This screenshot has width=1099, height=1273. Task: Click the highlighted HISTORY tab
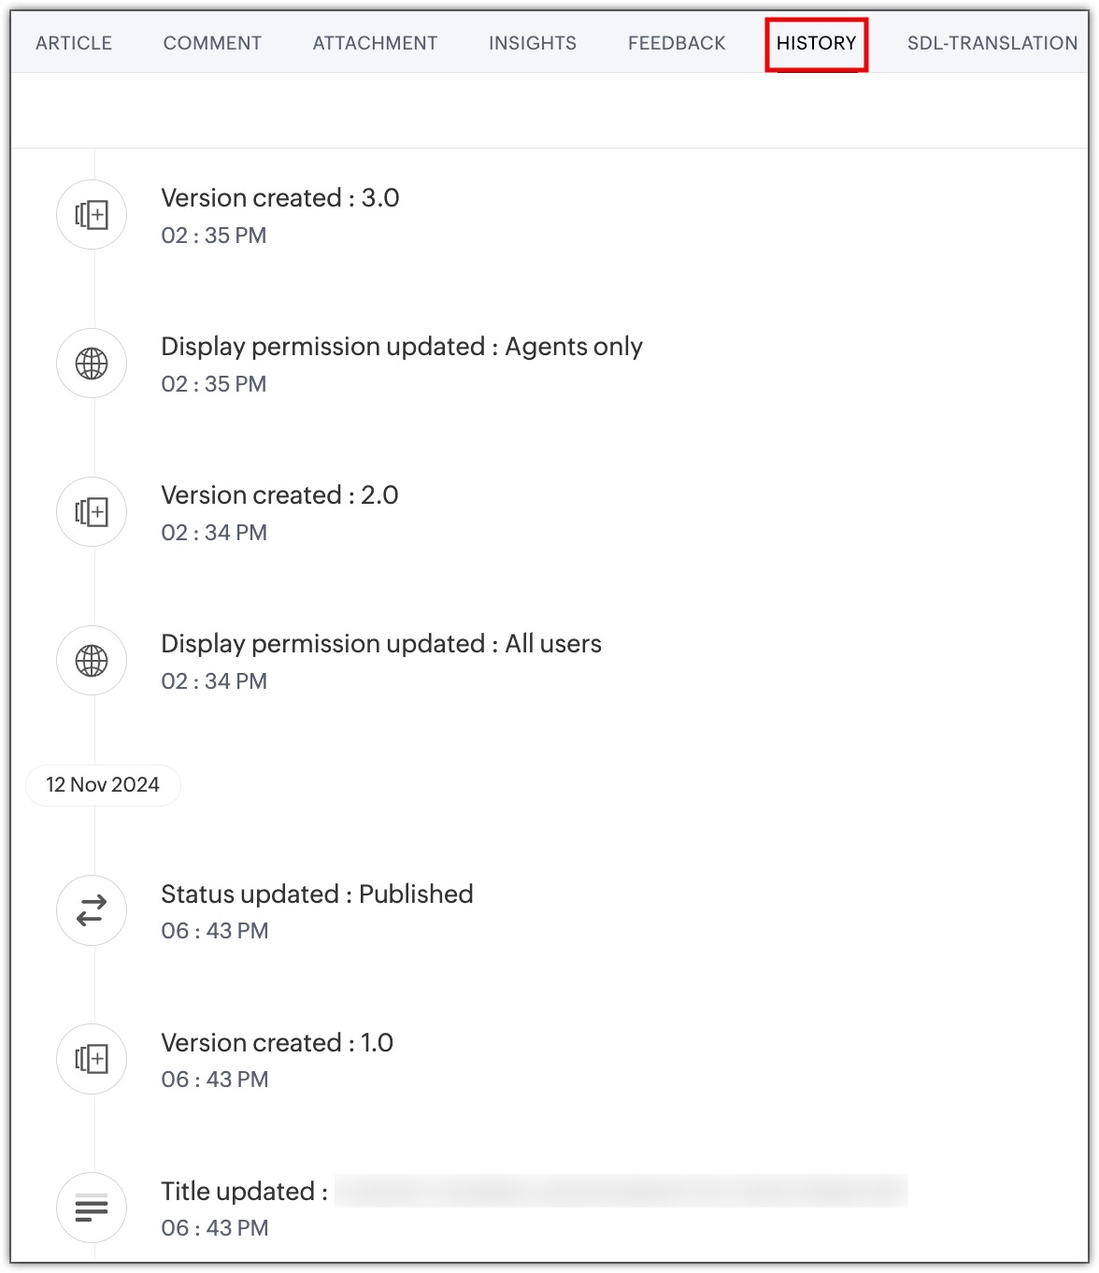click(x=816, y=43)
